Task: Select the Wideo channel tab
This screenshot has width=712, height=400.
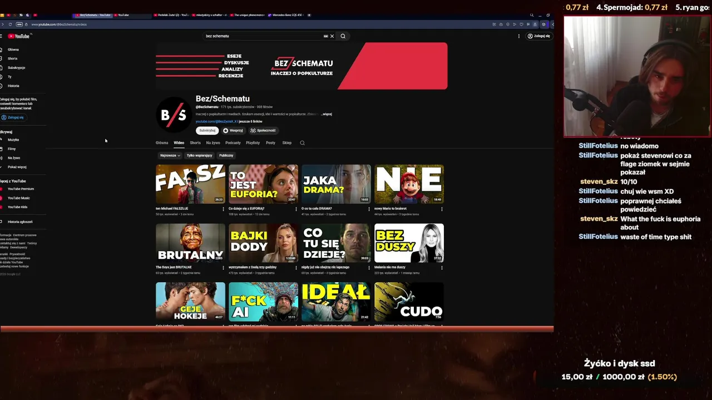Action: (x=179, y=143)
